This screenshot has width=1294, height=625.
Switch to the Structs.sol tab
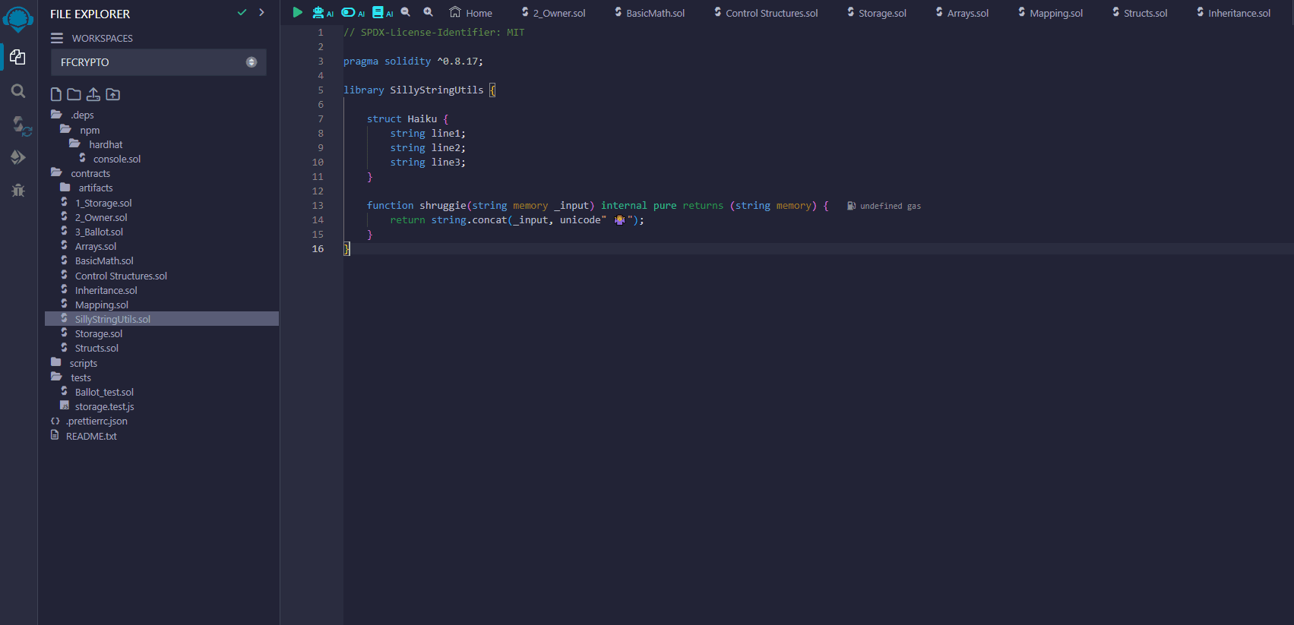[1140, 13]
